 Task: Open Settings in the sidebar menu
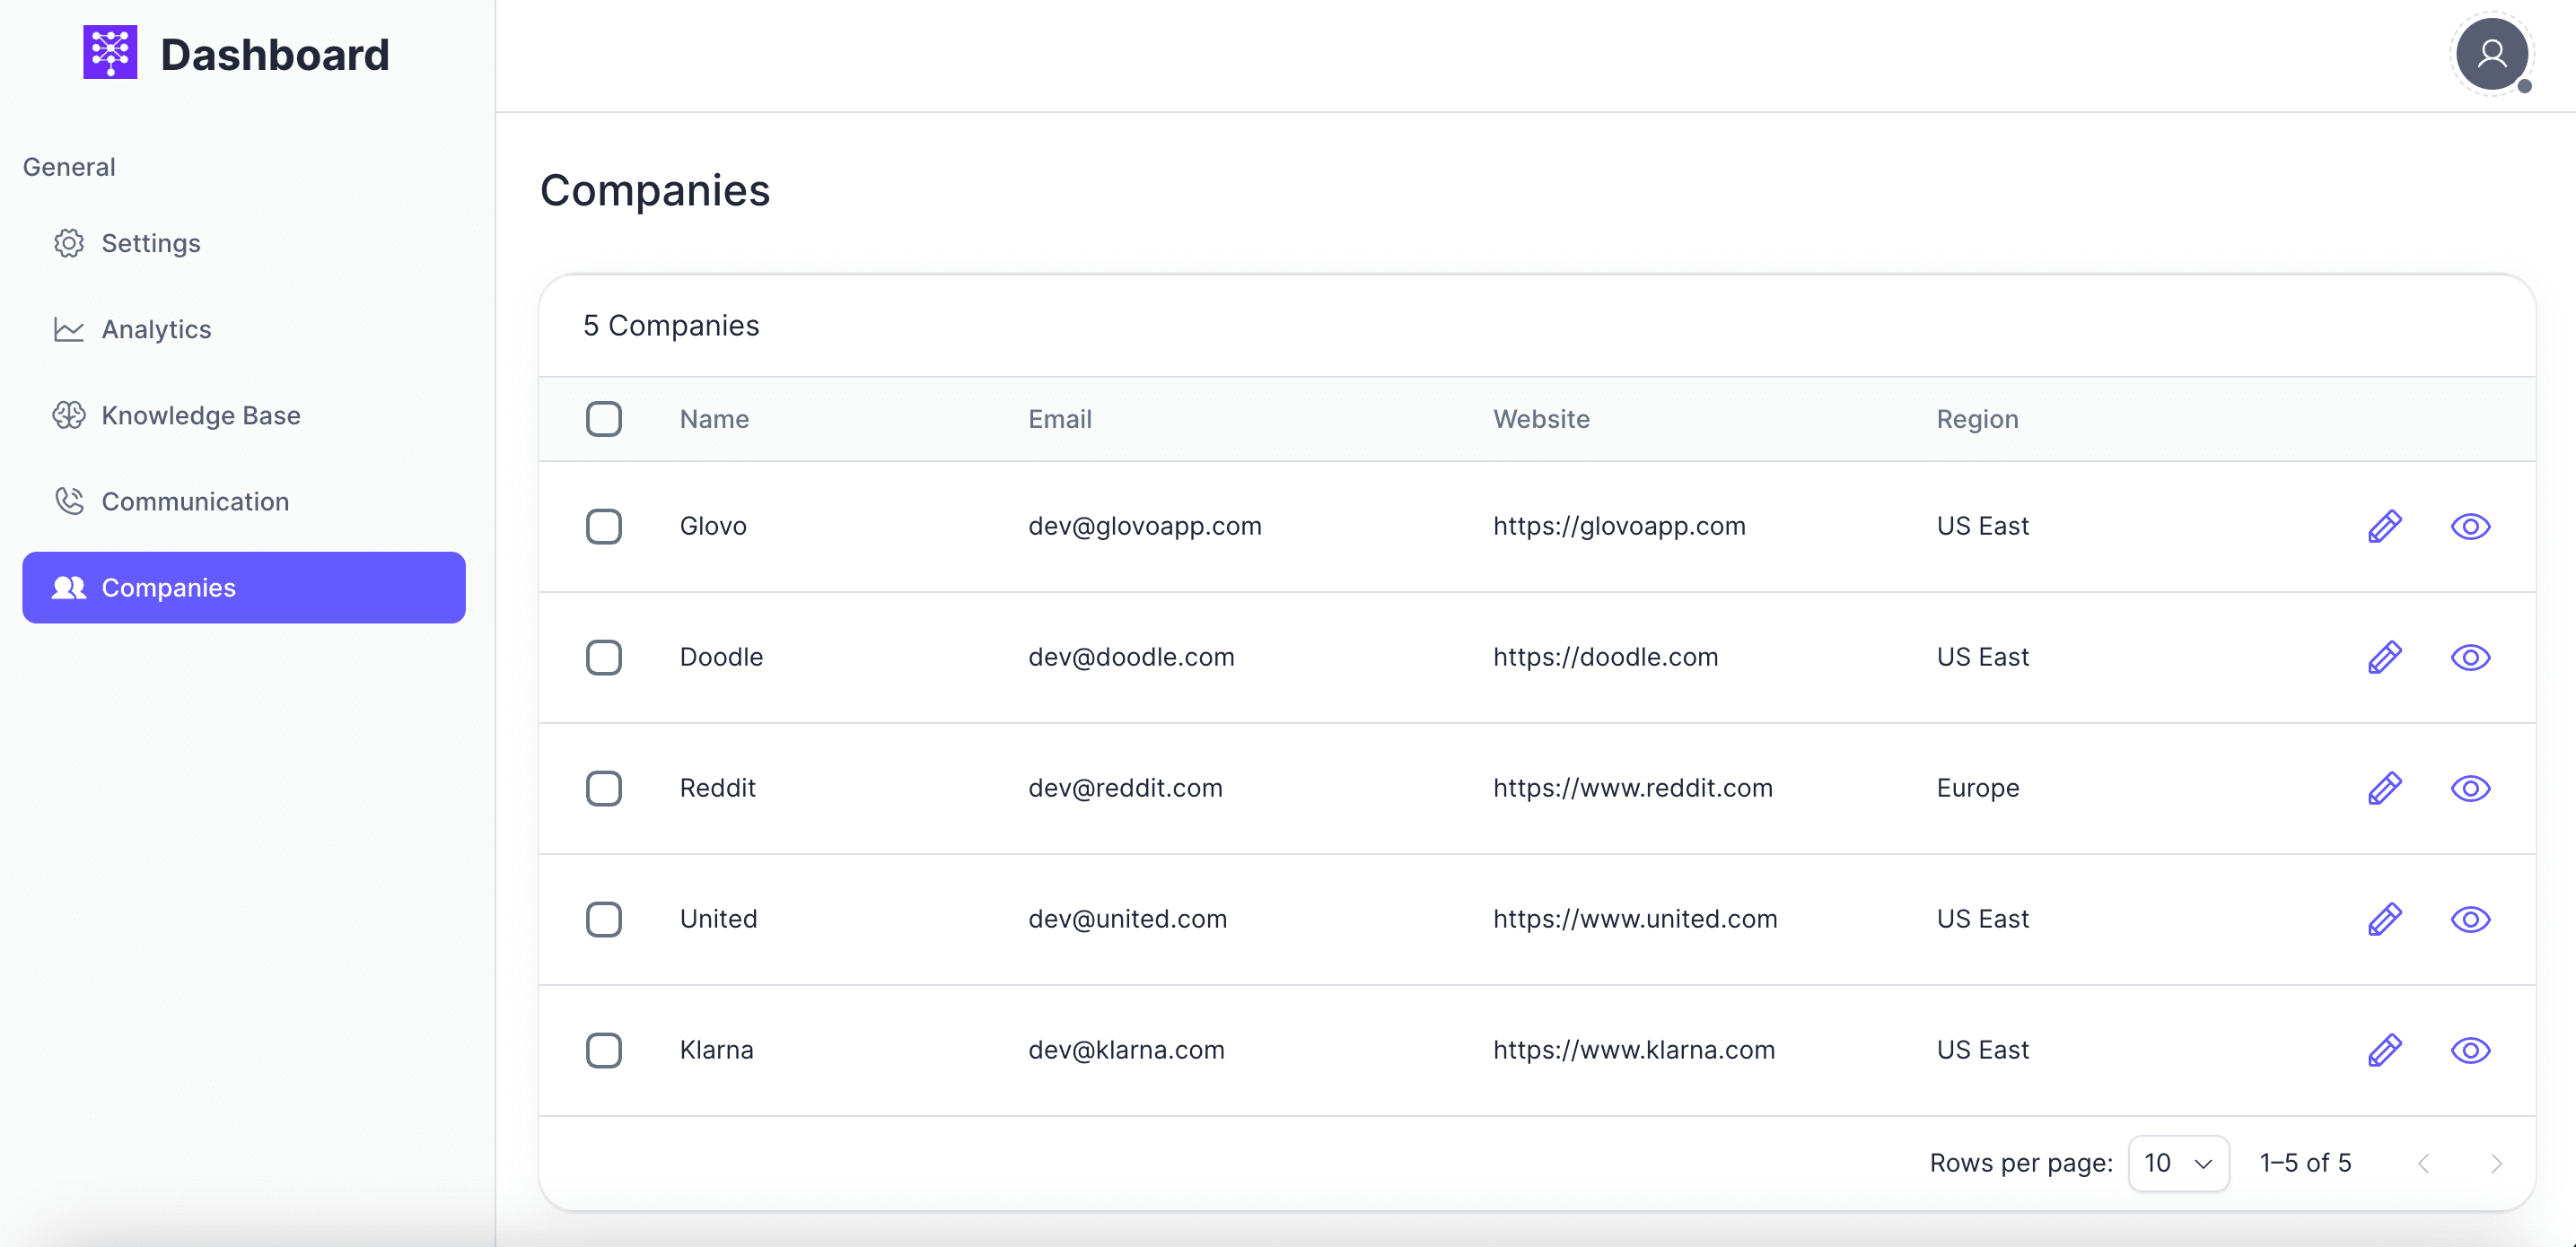click(x=244, y=243)
